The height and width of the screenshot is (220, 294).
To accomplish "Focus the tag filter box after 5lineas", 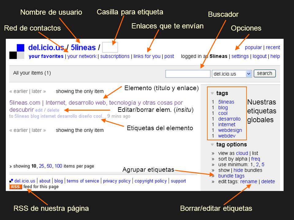I will [x=110, y=47].
